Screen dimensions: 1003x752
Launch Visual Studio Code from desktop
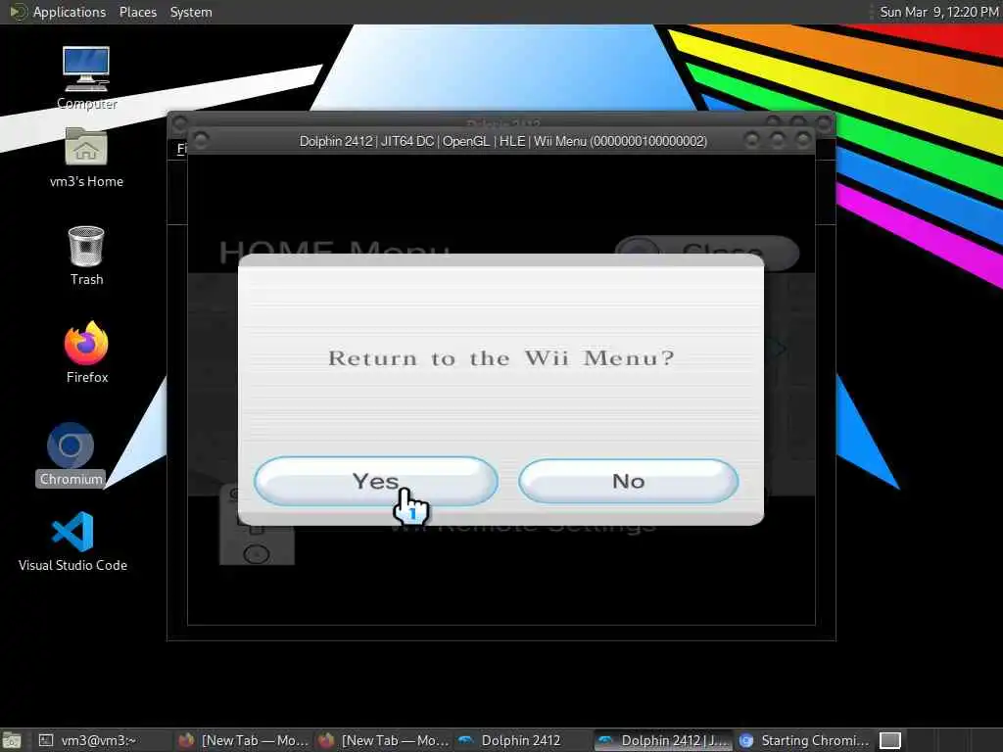point(72,540)
